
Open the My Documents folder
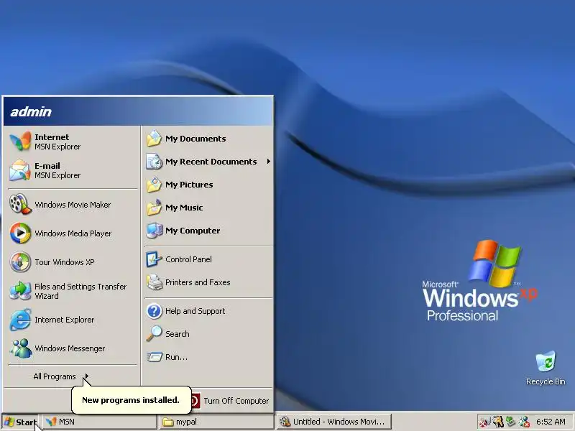pyautogui.click(x=208, y=139)
